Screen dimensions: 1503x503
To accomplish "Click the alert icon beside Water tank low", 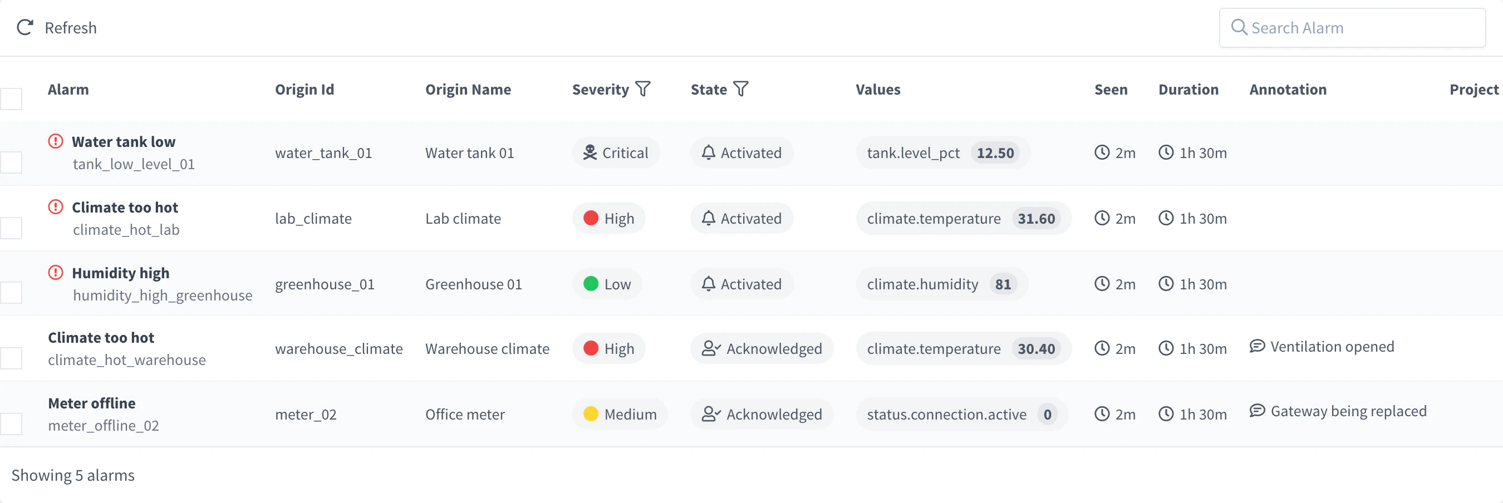I will click(x=56, y=141).
